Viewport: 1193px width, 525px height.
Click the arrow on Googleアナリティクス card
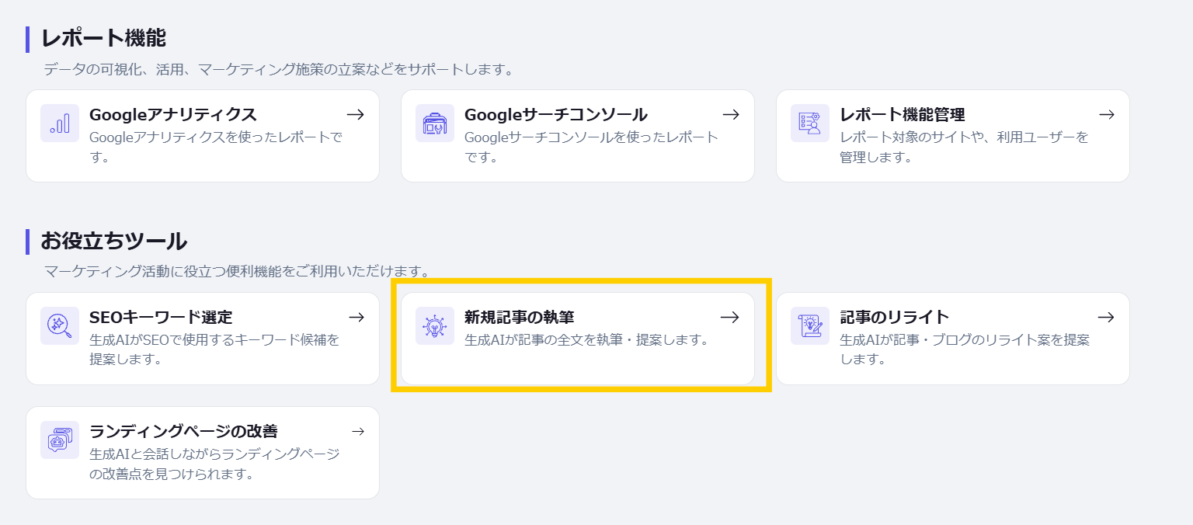point(356,115)
